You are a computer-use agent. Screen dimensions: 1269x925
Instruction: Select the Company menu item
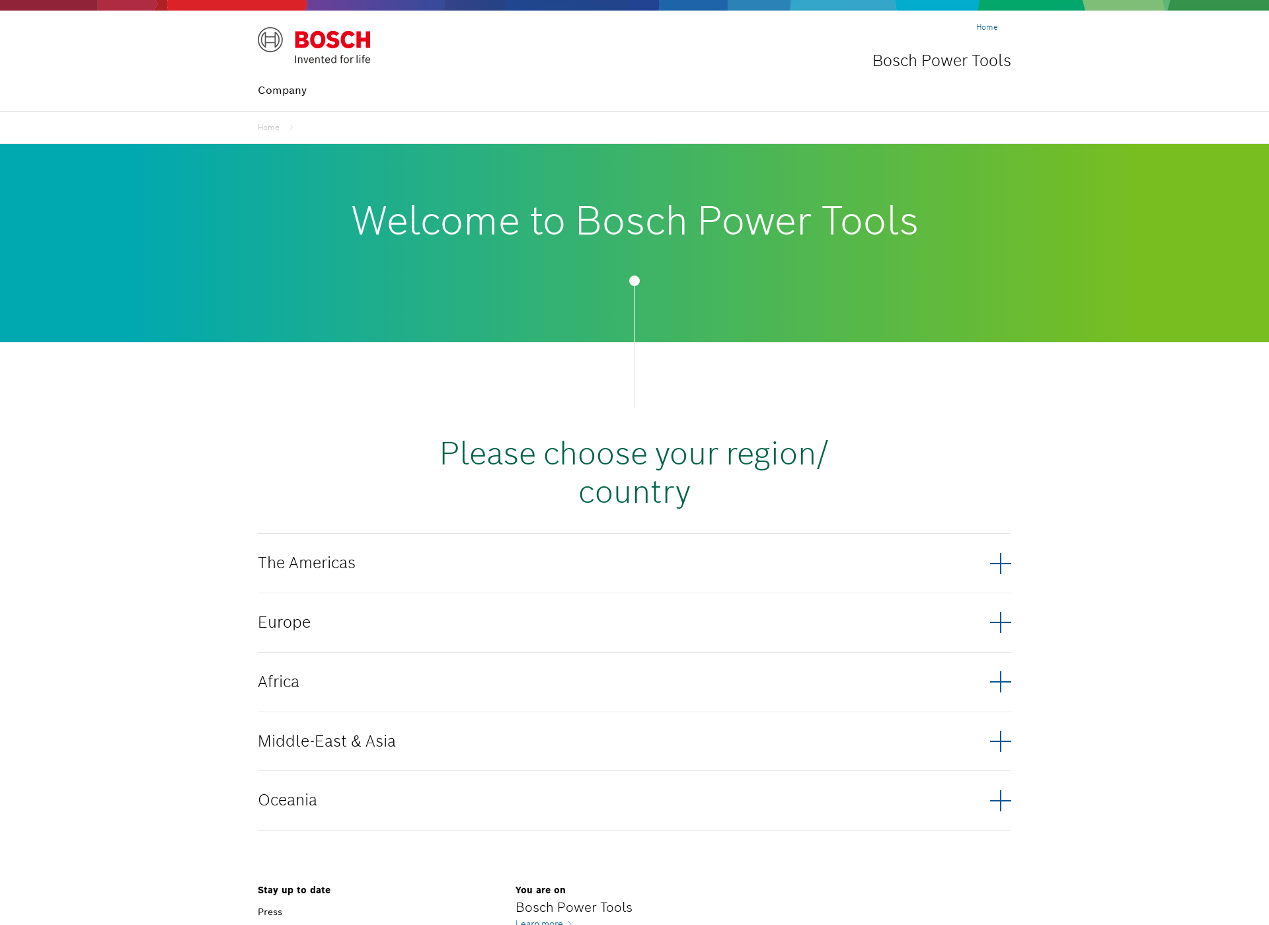point(283,90)
